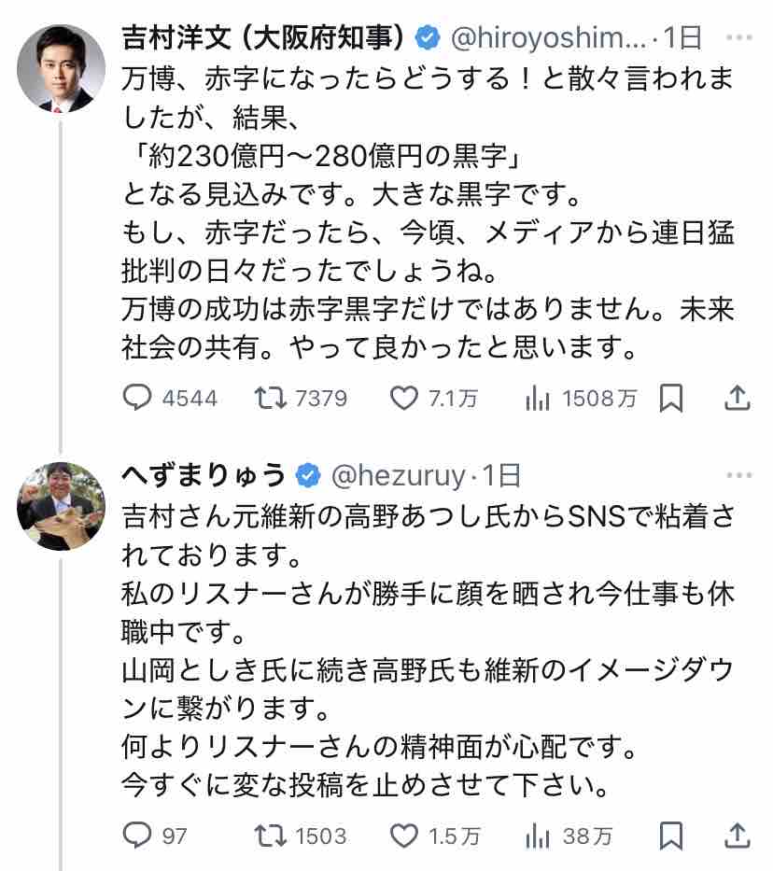Share the 吉村洋文 tweet

[738, 398]
